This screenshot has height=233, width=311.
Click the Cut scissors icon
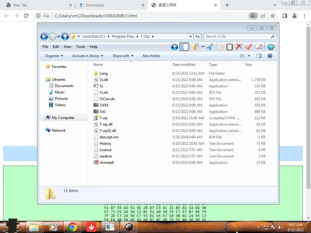[x=210, y=47]
